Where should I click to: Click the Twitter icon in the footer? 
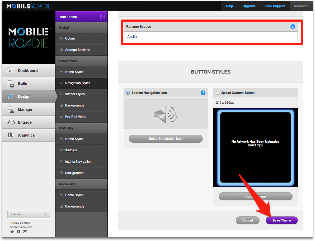click(12, 232)
